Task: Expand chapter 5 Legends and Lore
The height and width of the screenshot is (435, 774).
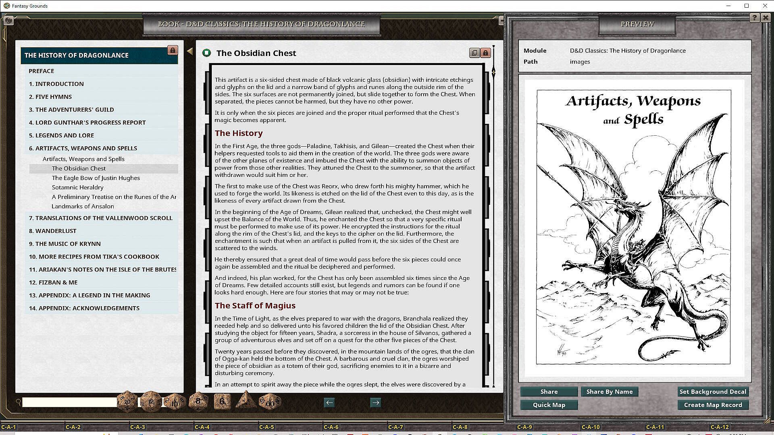Action: 101,135
